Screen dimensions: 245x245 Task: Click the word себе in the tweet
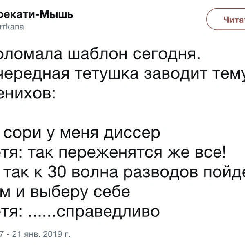coord(112,191)
